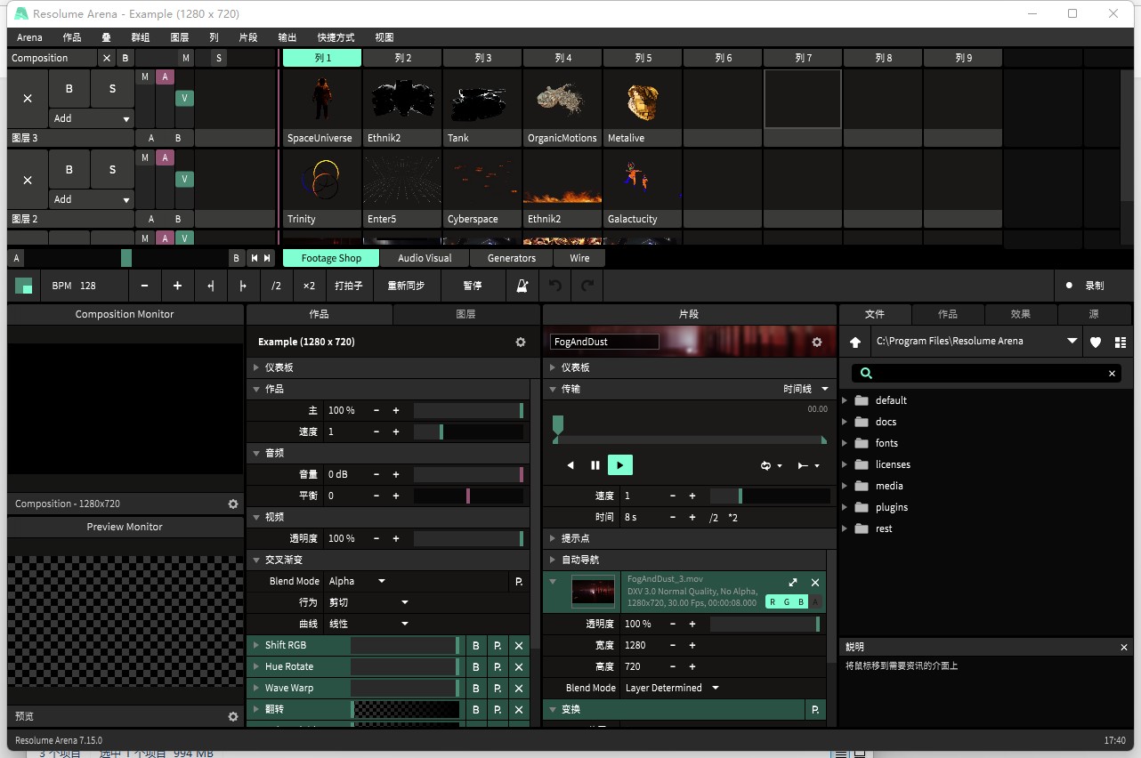Open clip settings gear beside FogAndDust
This screenshot has height=758, width=1141.
point(817,342)
